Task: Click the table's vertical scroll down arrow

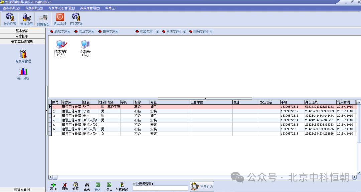Action: click(359, 173)
